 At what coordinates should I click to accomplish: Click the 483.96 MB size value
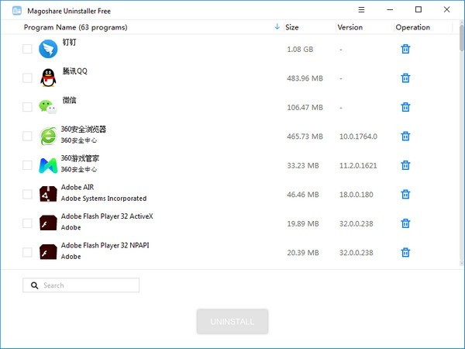click(305, 78)
